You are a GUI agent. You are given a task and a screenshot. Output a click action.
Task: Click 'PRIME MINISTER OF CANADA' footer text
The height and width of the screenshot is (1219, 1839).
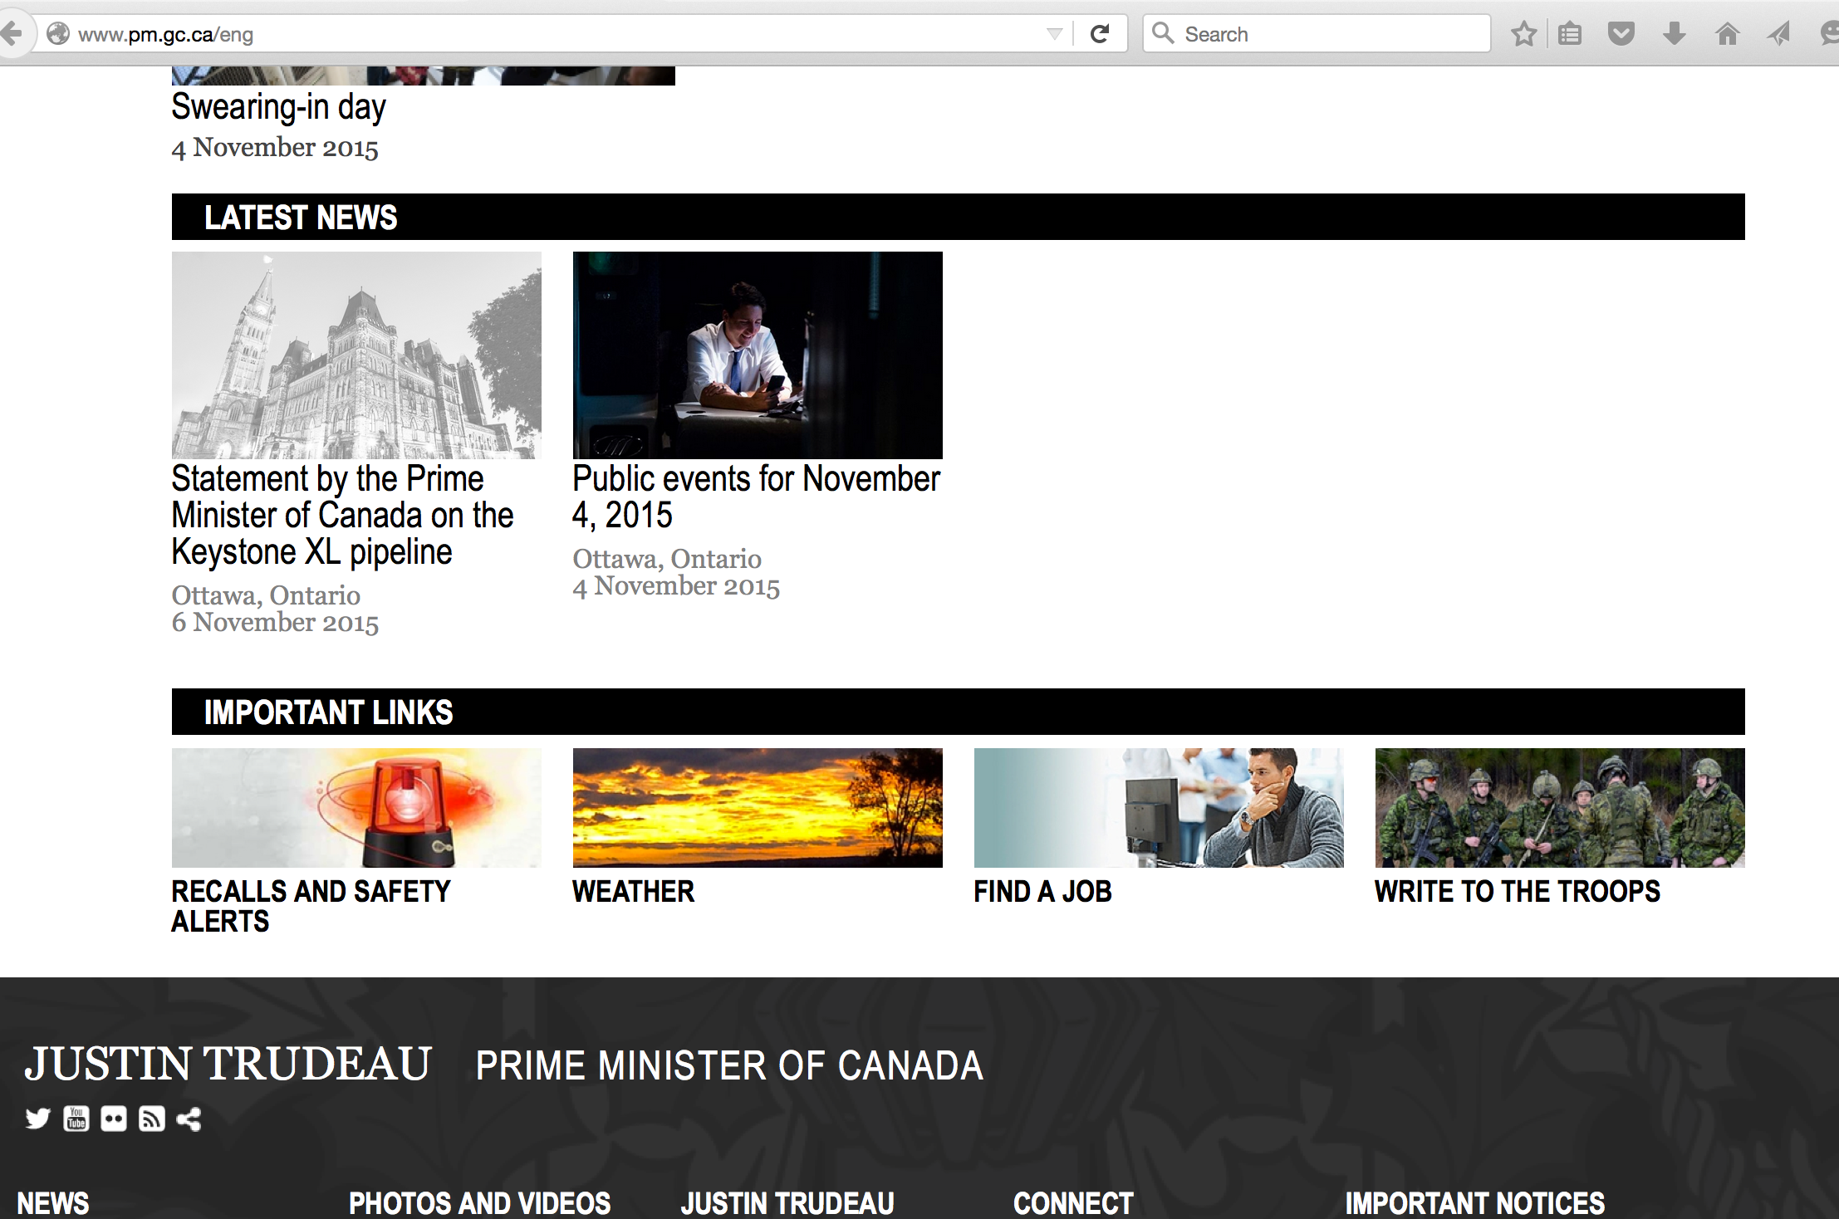(729, 1065)
